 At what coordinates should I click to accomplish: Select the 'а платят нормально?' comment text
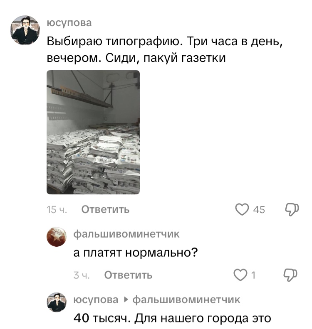pos(136,253)
